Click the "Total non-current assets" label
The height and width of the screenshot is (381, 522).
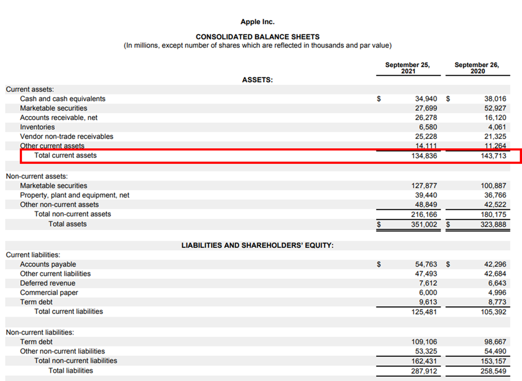[73, 214]
